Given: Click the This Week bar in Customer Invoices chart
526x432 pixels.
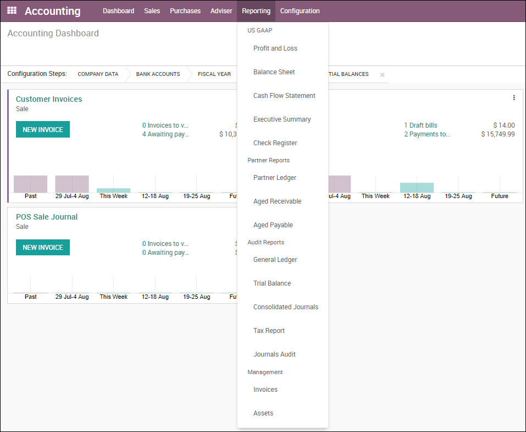Looking at the screenshot, I should click(113, 190).
